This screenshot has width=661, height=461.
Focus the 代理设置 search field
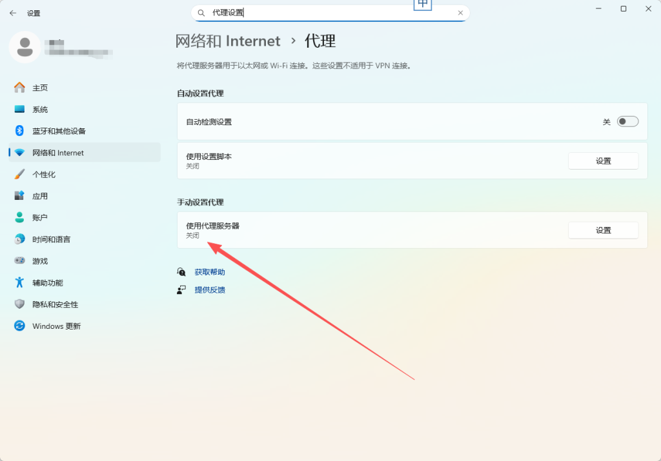click(x=330, y=13)
